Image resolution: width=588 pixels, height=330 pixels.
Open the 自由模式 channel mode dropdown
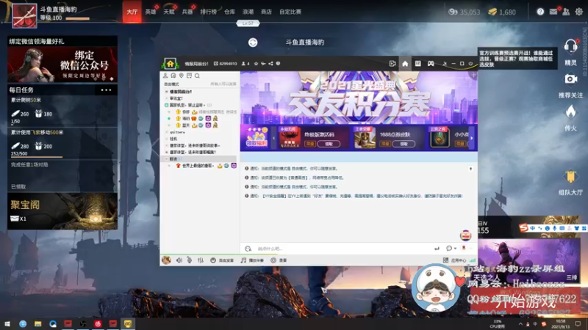click(171, 84)
